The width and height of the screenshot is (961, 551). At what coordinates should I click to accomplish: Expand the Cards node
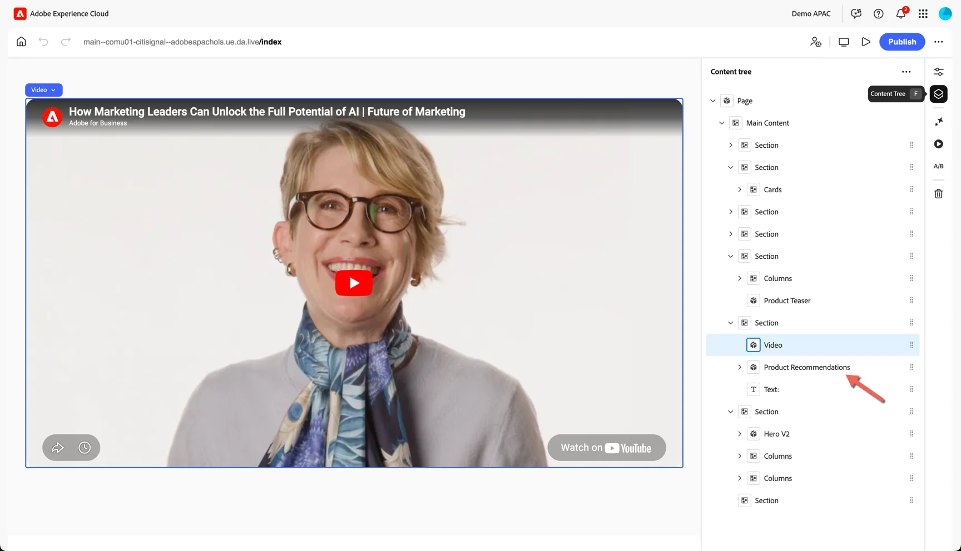[x=740, y=189]
